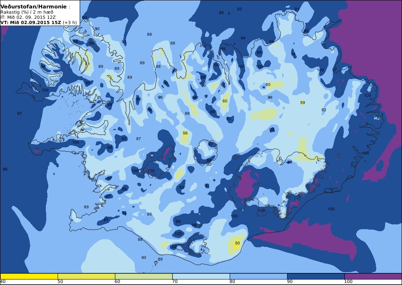The height and width of the screenshot is (285, 402).
Task: Click the 85 humidity value on the map
Action: click(x=150, y=214)
